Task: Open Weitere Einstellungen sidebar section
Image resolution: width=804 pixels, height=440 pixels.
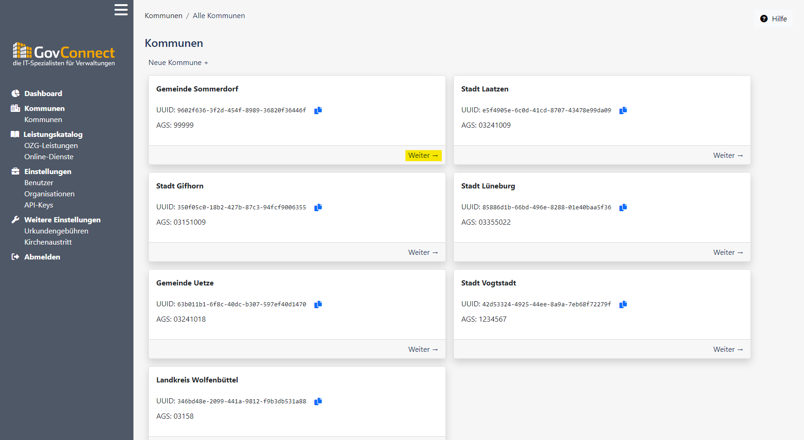Action: point(62,220)
